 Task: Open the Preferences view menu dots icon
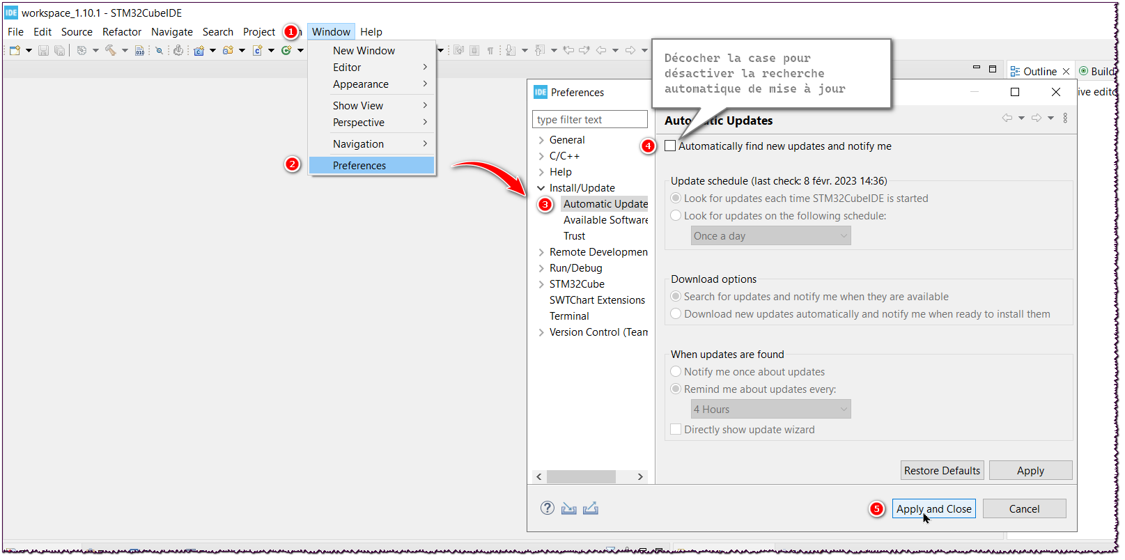pos(1065,118)
